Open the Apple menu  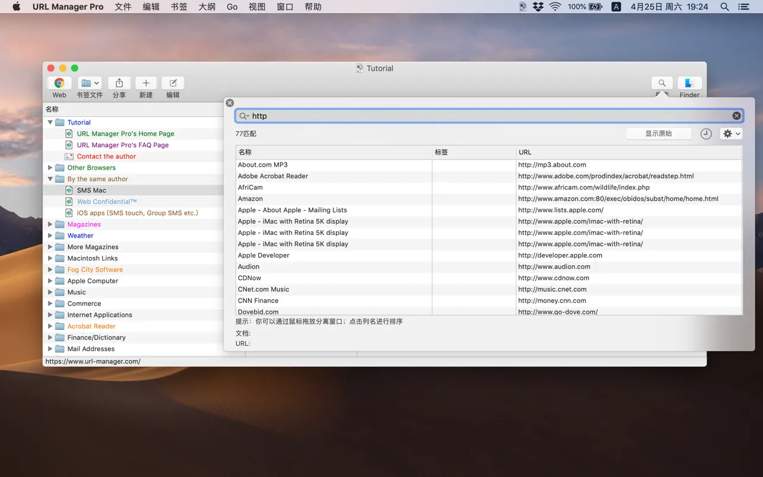(16, 7)
